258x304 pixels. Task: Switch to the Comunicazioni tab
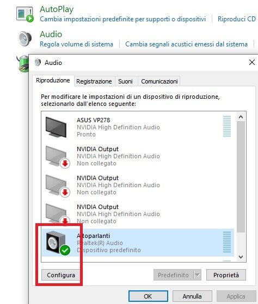(x=159, y=81)
